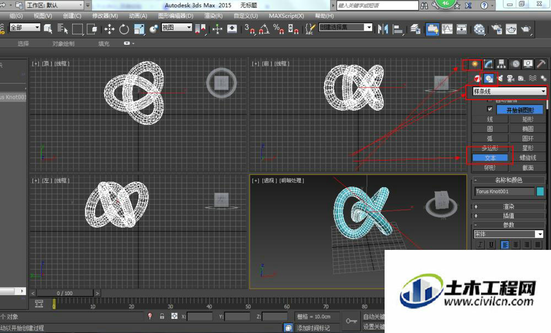This screenshot has height=333, width=551.
Task: Click the Align tool icon
Action: [x=397, y=29]
